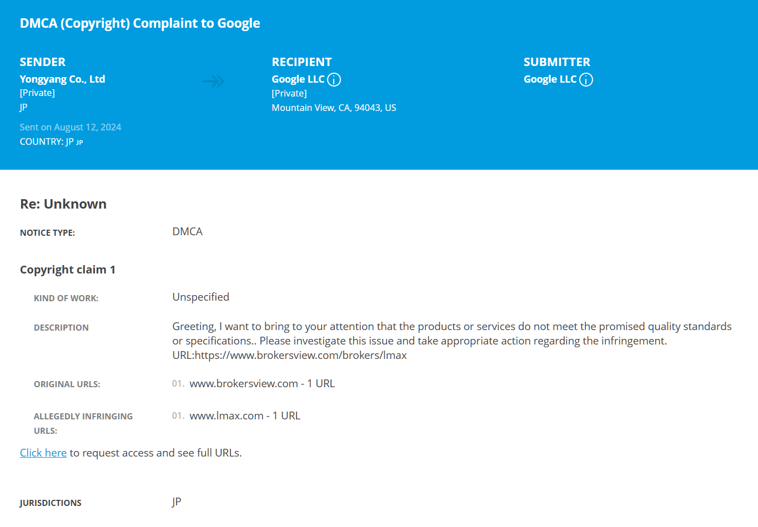The image size is (758, 527).
Task: Click submitter name Google LLC
Action: click(x=550, y=79)
